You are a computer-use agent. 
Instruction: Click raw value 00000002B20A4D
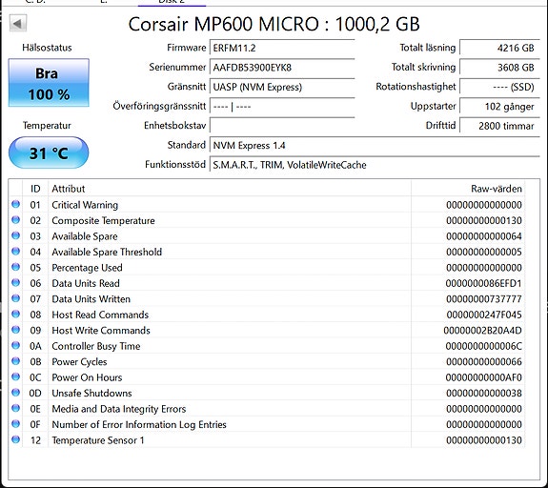482,331
